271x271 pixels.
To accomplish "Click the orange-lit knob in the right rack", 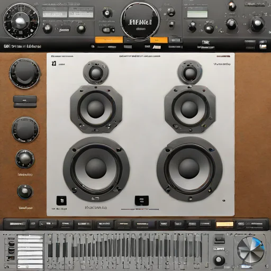I will tap(232, 6).
